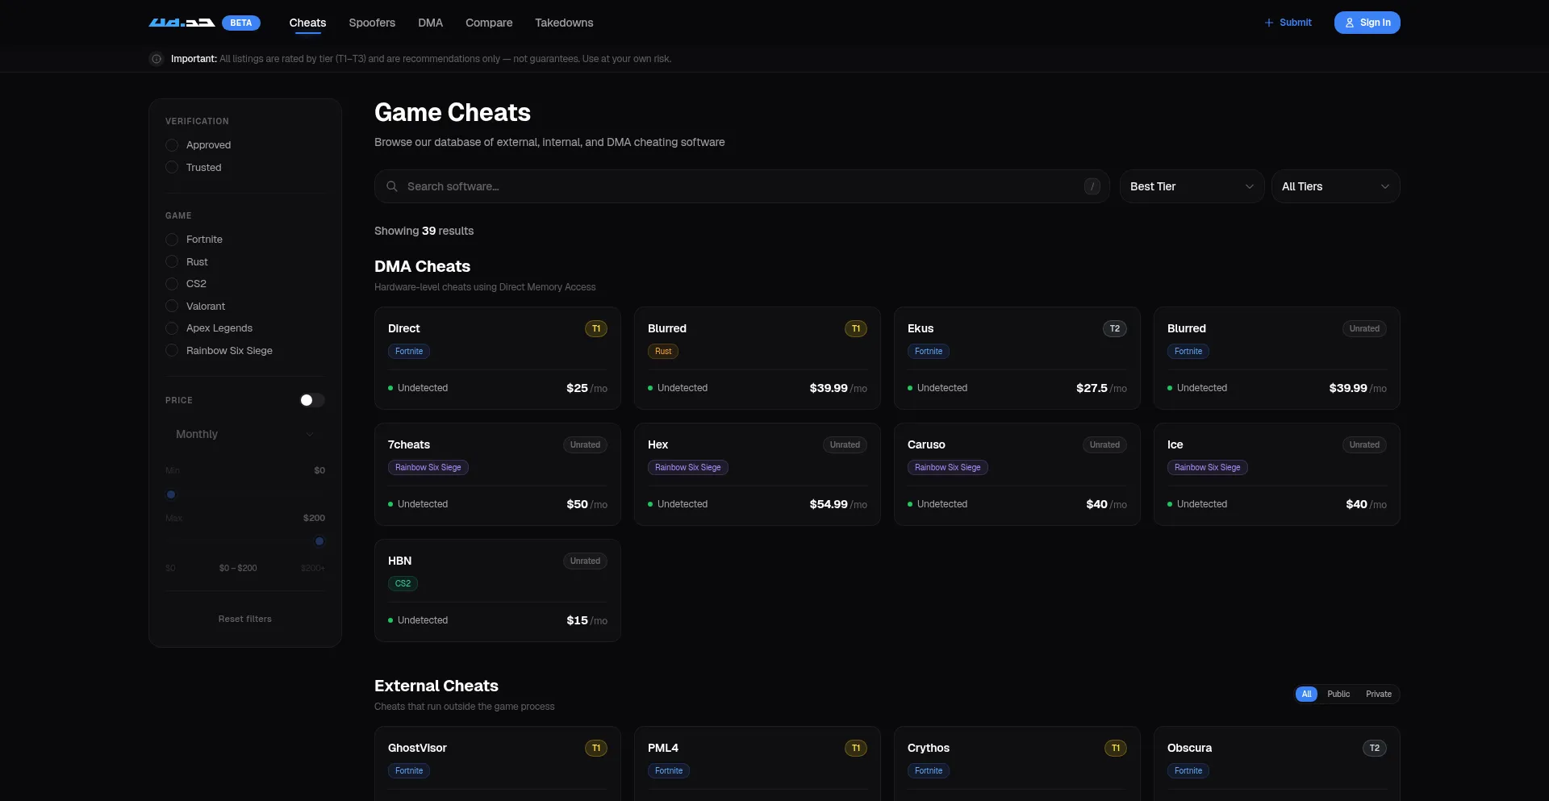Click the $25 /mo price on Direct
The height and width of the screenshot is (801, 1549).
(587, 388)
